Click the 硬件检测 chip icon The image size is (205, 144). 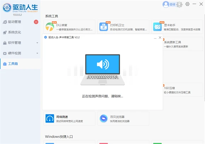[5, 53]
